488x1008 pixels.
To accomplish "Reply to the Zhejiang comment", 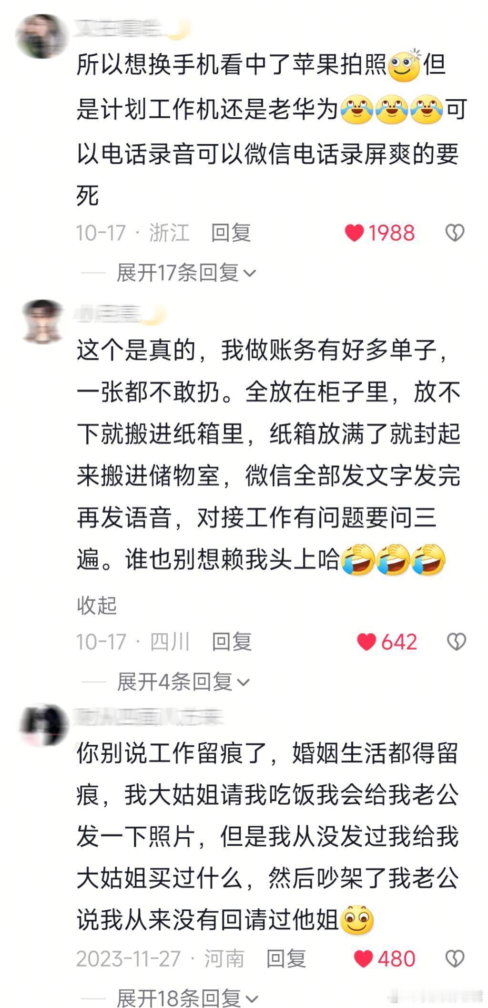I will pyautogui.click(x=231, y=233).
